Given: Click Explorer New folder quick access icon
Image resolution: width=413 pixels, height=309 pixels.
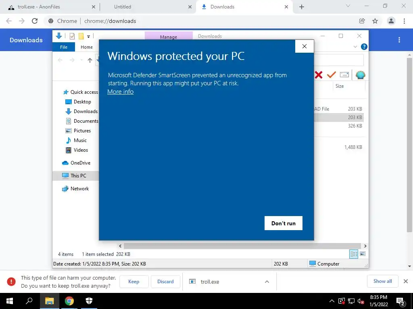Looking at the screenshot, I should tap(81, 36).
